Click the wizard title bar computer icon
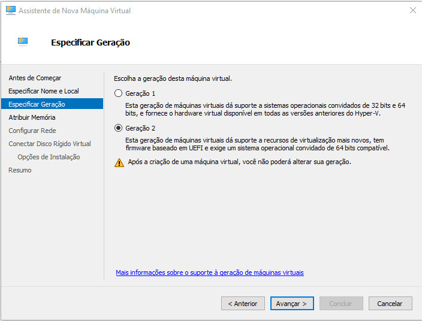 point(11,11)
